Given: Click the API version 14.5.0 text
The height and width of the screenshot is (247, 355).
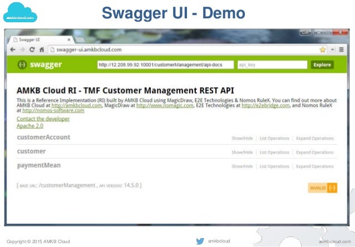Looking at the screenshot, I should point(131,185).
